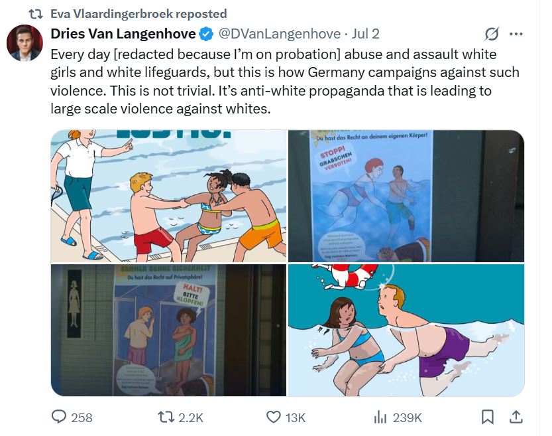The height and width of the screenshot is (436, 552).
Task: Click the Grok slashed-circle icon
Action: [x=492, y=35]
